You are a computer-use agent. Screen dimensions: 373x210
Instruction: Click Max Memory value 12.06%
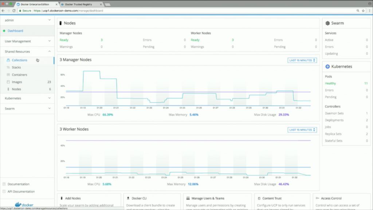pyautogui.click(x=193, y=184)
